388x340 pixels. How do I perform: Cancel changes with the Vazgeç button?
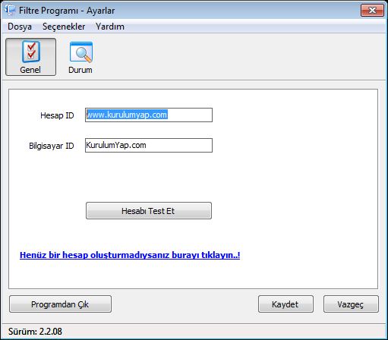351,304
